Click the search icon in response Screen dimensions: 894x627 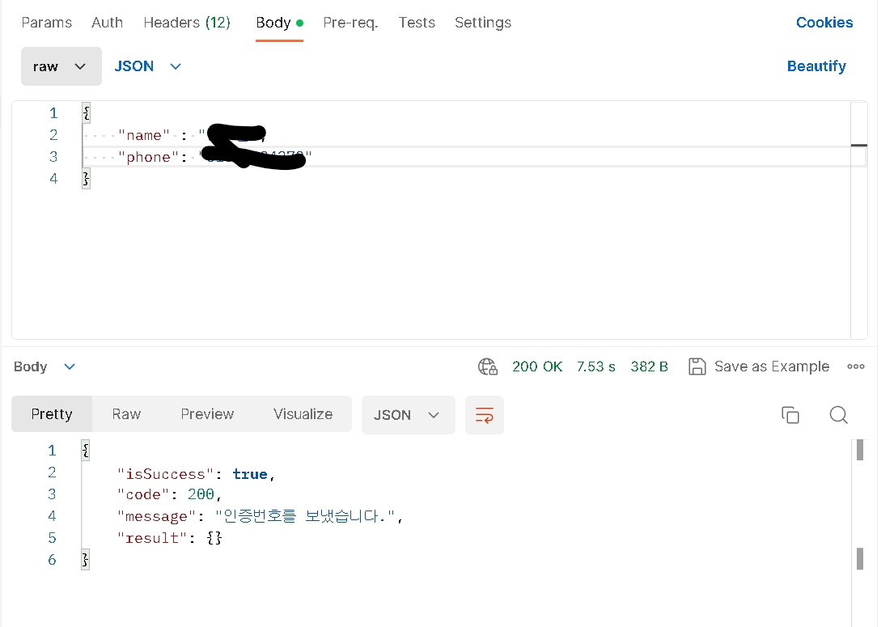click(839, 415)
